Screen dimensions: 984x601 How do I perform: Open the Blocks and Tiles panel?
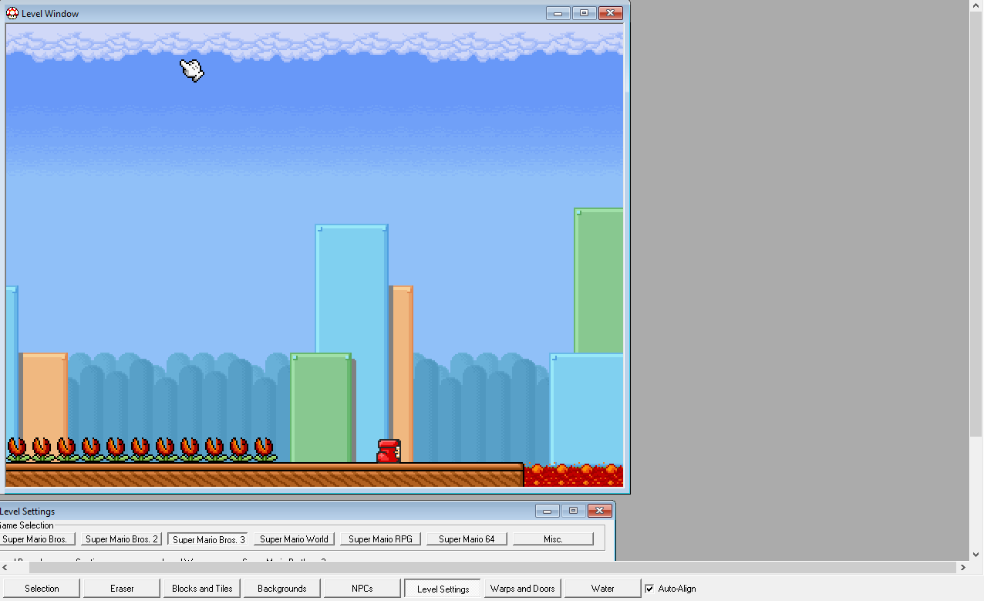click(202, 589)
